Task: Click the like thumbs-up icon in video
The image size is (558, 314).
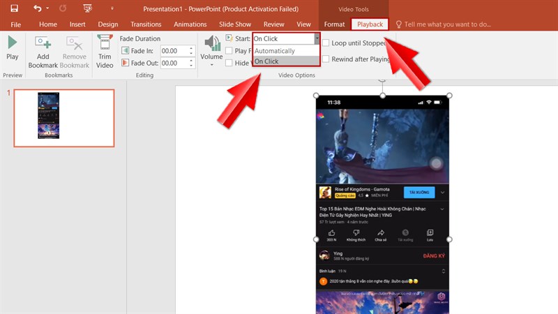Action: tap(332, 233)
